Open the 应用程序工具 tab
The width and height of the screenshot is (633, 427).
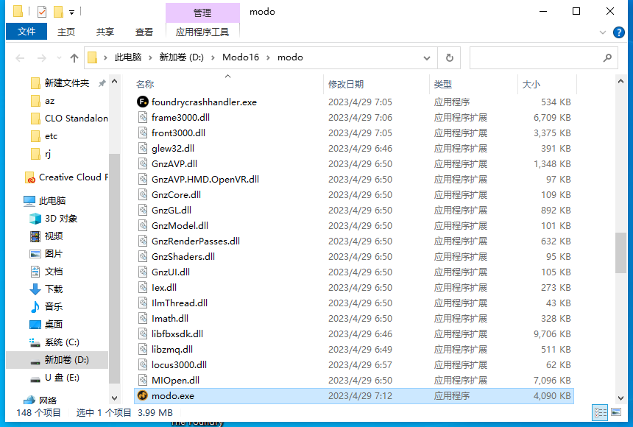202,32
